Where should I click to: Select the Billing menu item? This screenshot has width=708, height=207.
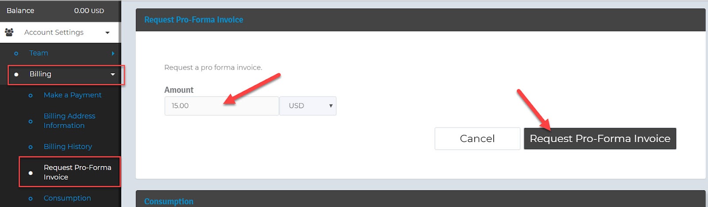[x=40, y=74]
